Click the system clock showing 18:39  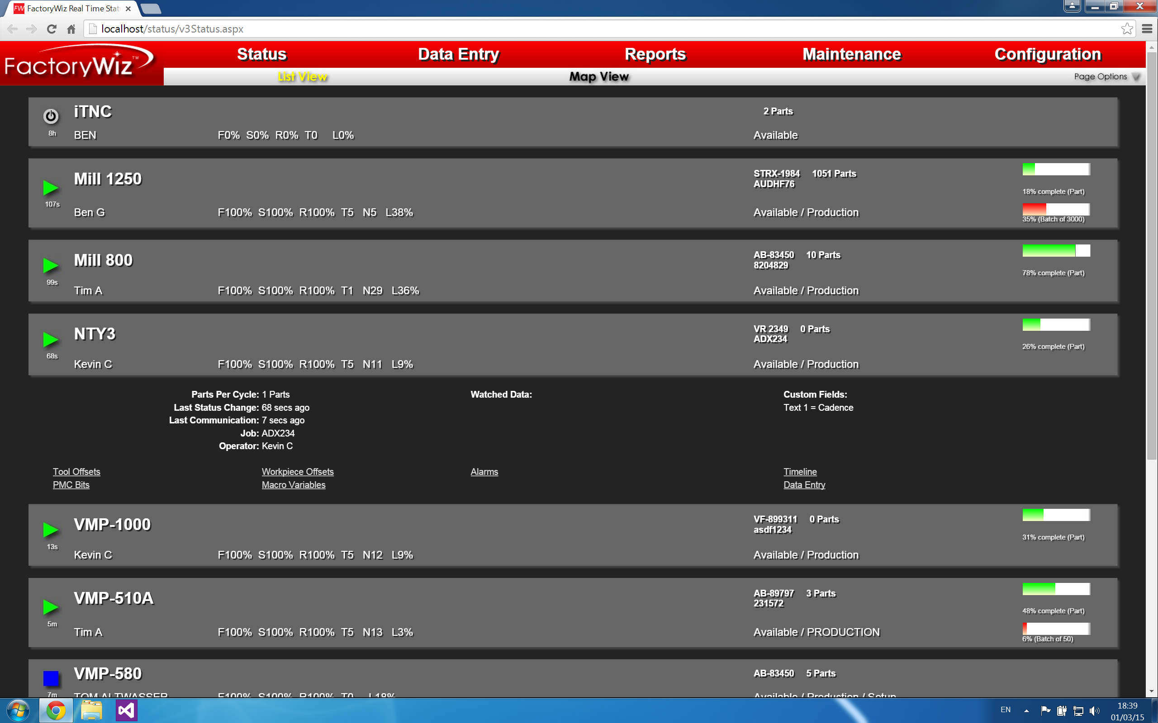click(1127, 706)
